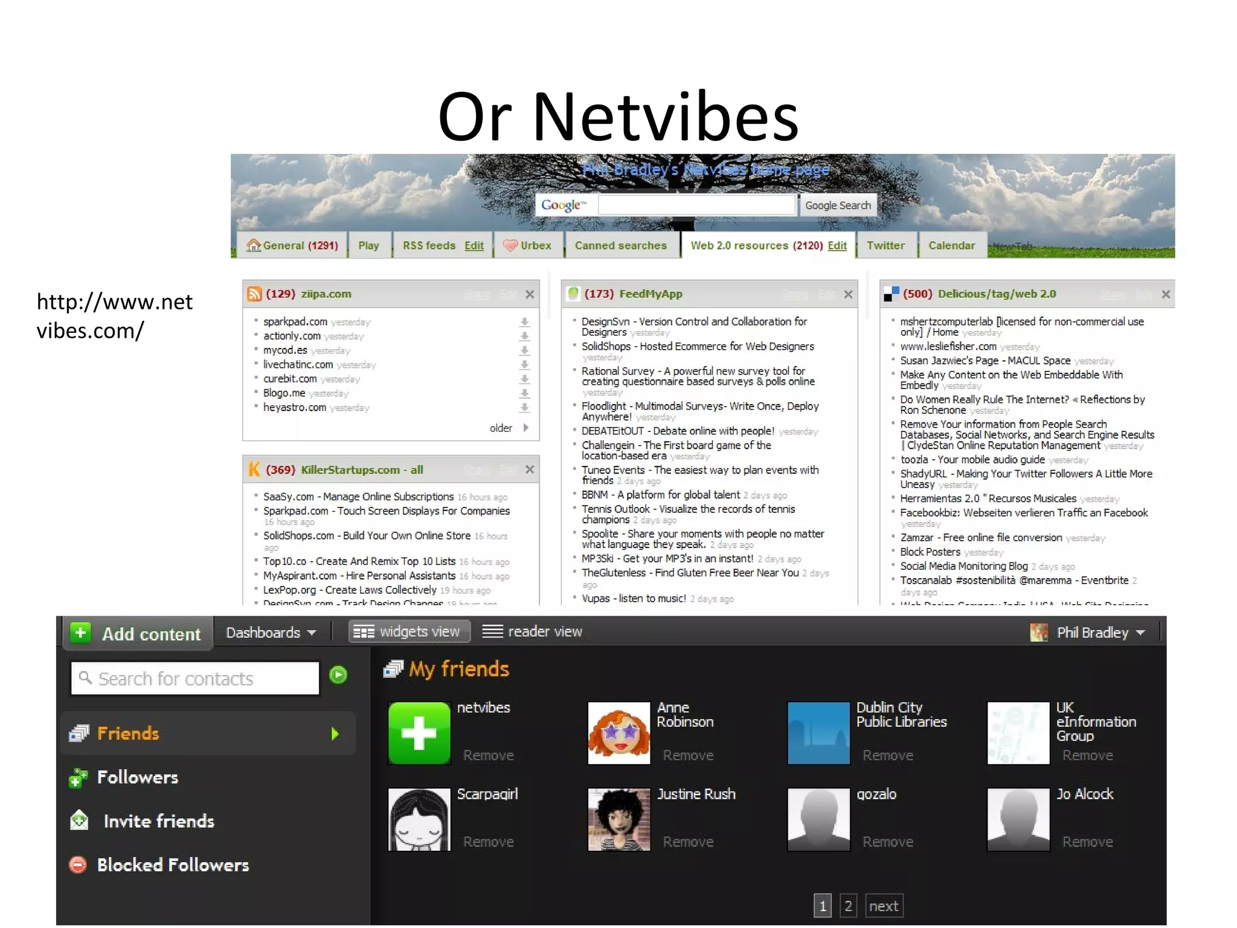The height and width of the screenshot is (928, 1237).
Task: Click Phil Bradley's profile avatar icon
Action: [x=1039, y=633]
